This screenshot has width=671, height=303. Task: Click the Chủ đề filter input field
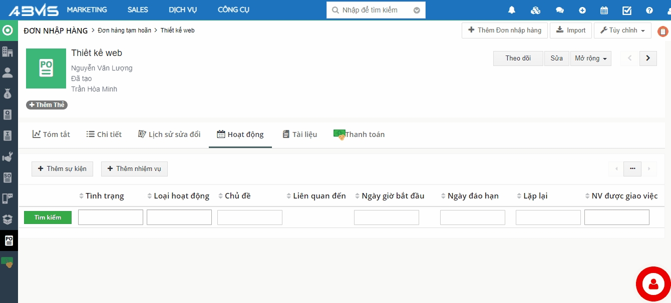249,217
